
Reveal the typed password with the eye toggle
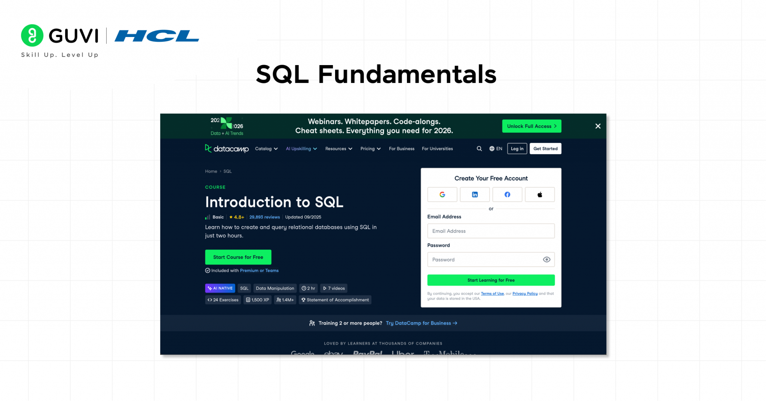pos(546,259)
